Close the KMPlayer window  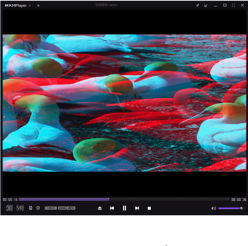point(242,5)
